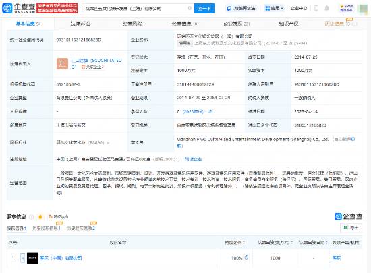Click the SVIP membership badge
The width and height of the screenshot is (371, 273).
point(346,9)
